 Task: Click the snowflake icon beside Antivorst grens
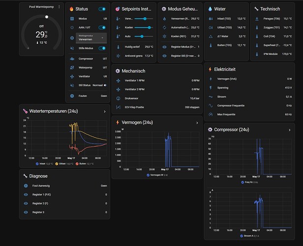click(x=118, y=56)
